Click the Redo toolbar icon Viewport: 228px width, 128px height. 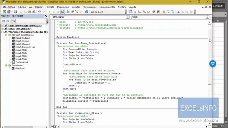(x=44, y=12)
